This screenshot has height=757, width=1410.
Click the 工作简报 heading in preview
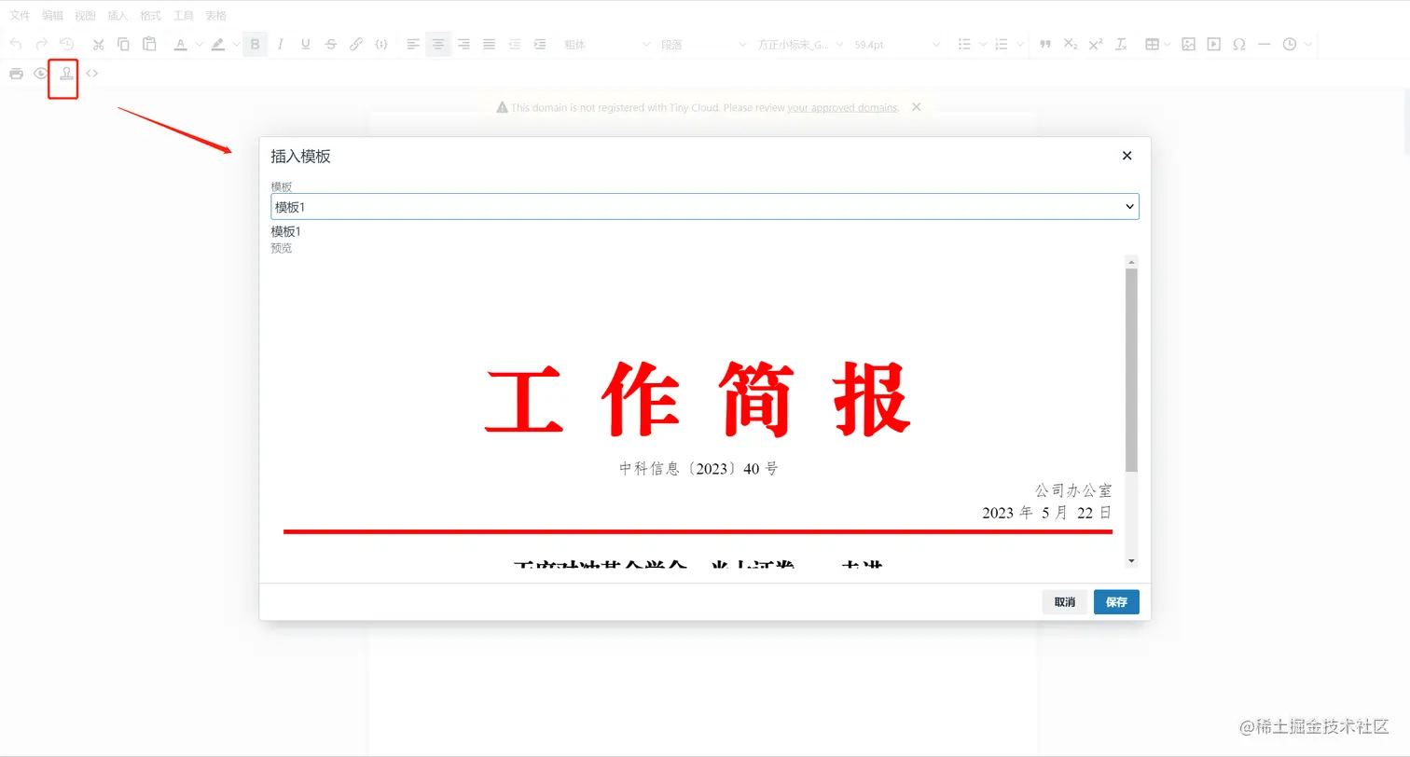tap(698, 400)
